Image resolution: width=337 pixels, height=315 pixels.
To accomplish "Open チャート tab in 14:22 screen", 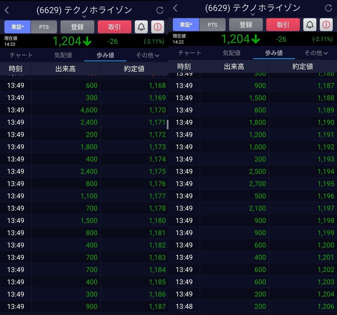I will (190, 53).
